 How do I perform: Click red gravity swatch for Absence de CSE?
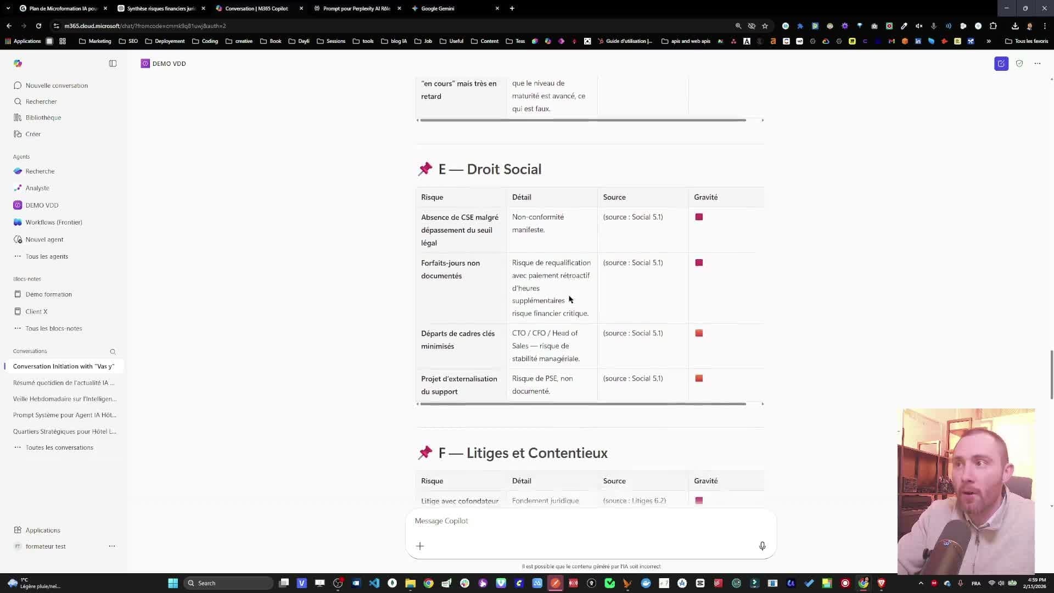(x=699, y=217)
